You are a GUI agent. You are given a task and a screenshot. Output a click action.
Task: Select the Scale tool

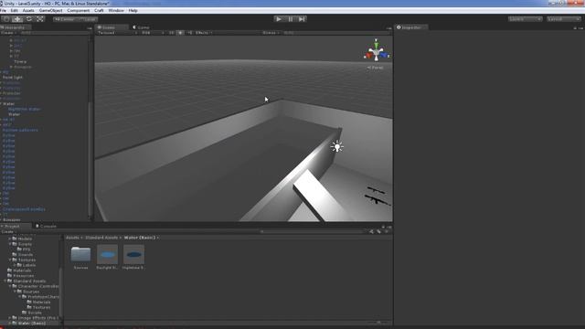(x=40, y=19)
